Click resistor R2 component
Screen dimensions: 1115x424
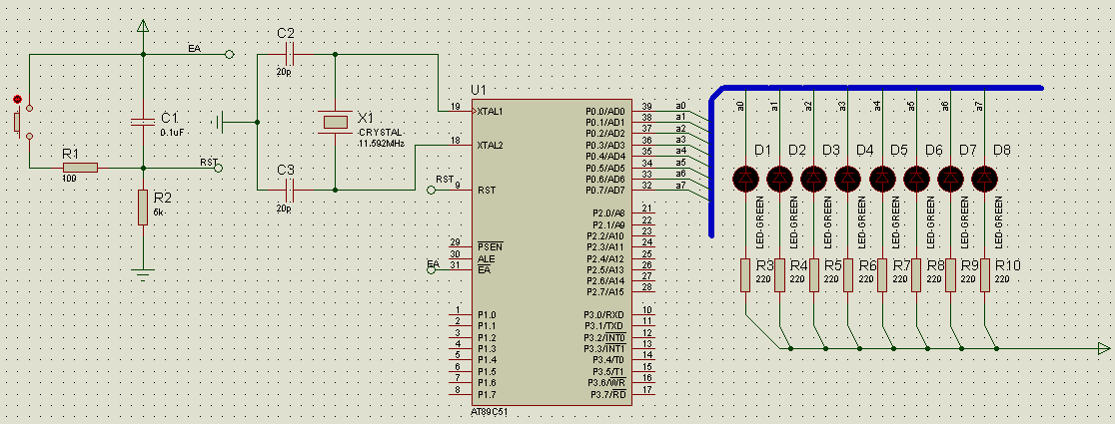[x=144, y=208]
